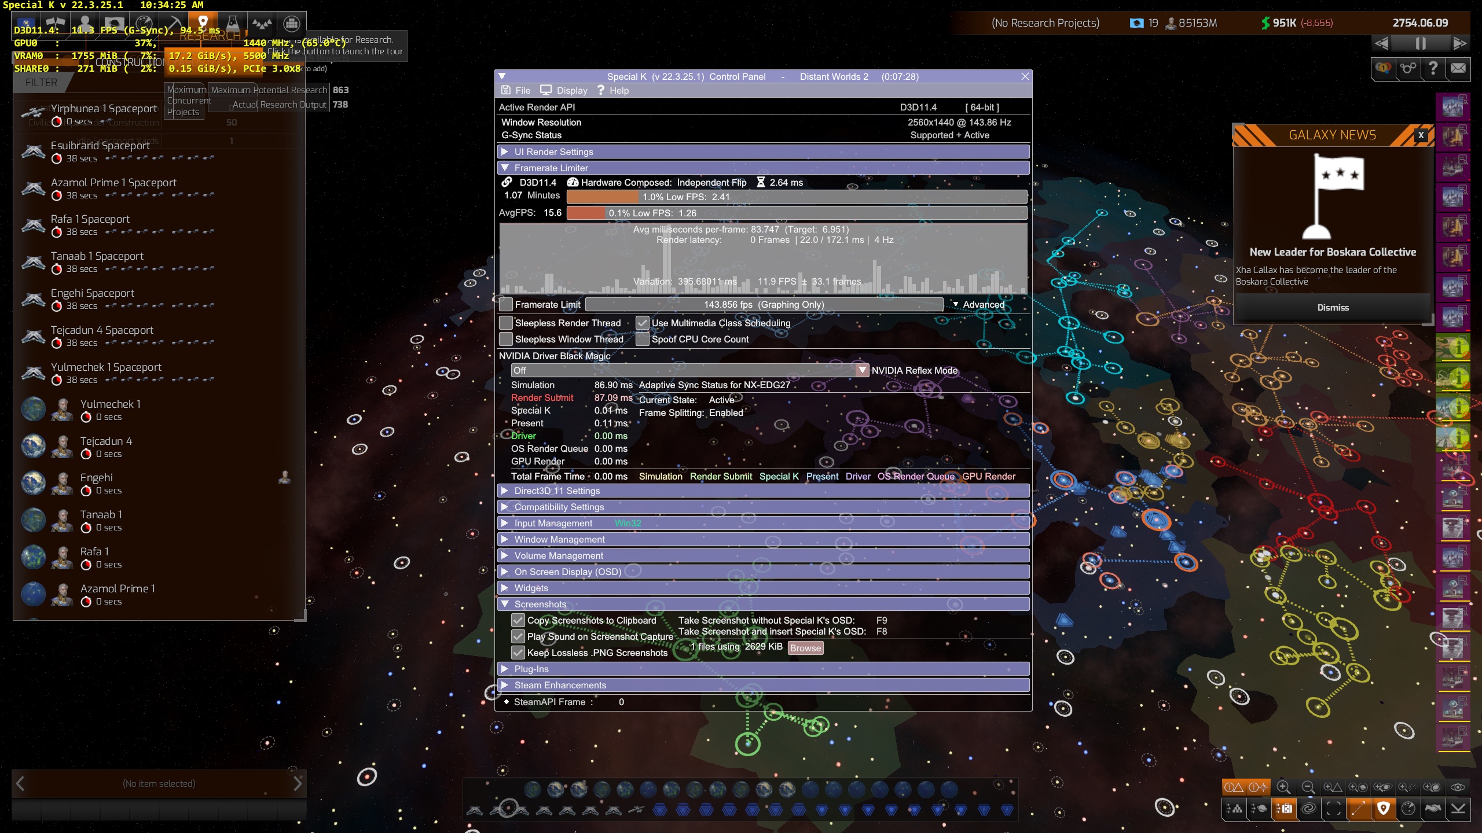Click the fleet triangles icon in top bar
The width and height of the screenshot is (1482, 833).
(x=262, y=23)
